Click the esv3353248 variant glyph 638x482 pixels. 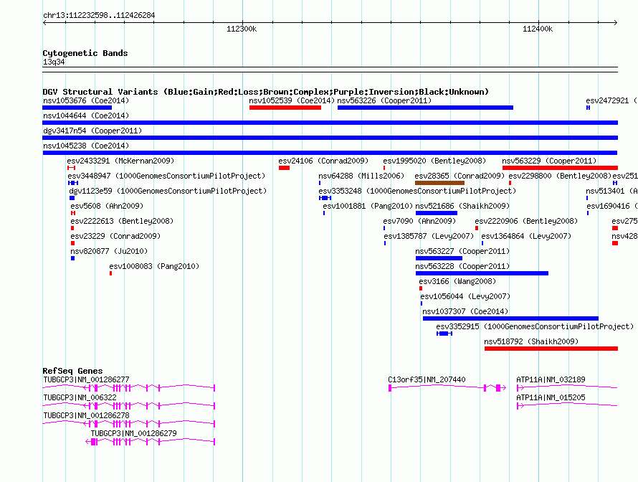[x=325, y=198]
